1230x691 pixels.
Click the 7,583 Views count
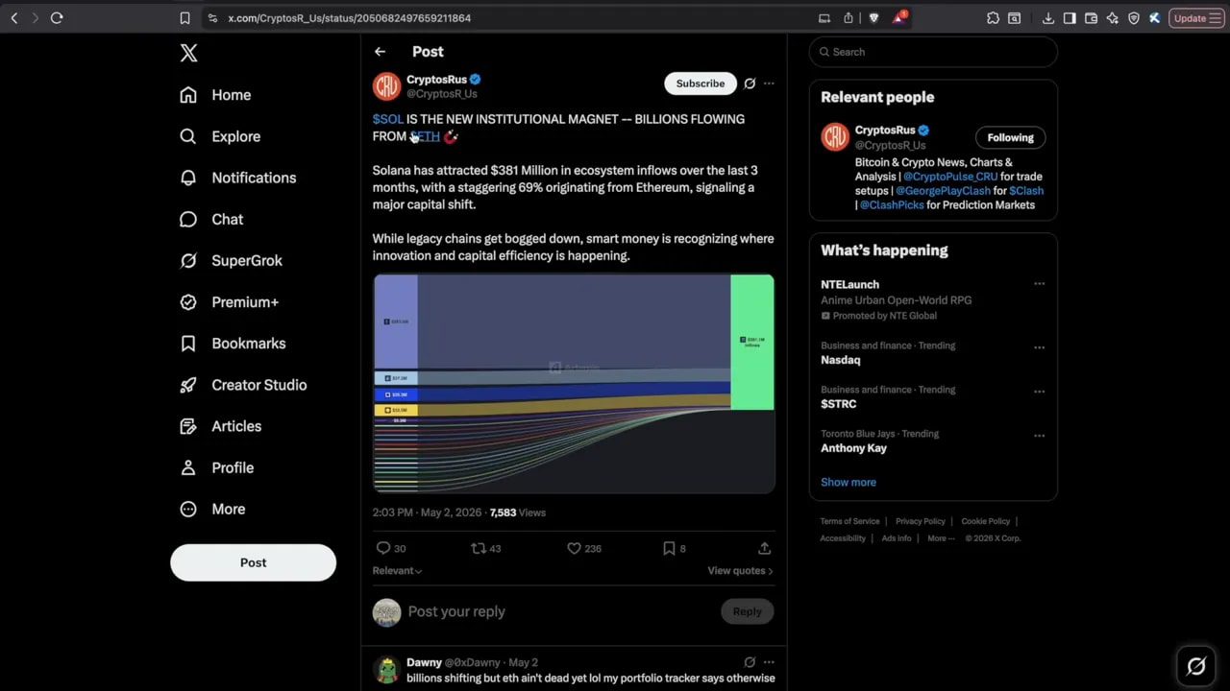tap(518, 512)
